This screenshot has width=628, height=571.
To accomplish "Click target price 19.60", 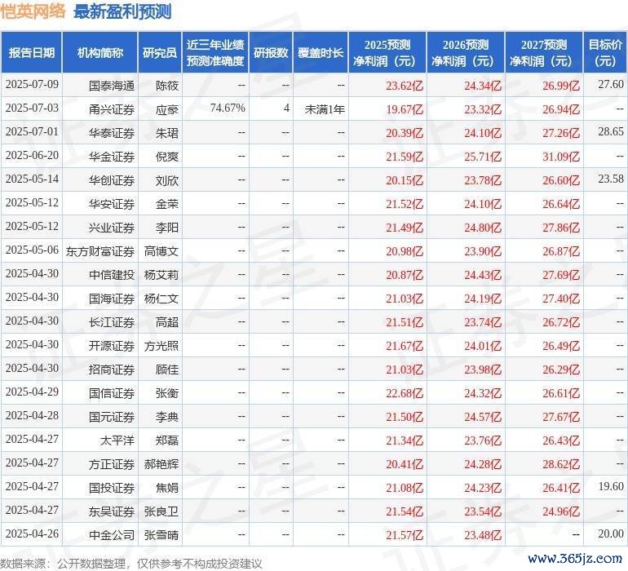I will point(611,486).
